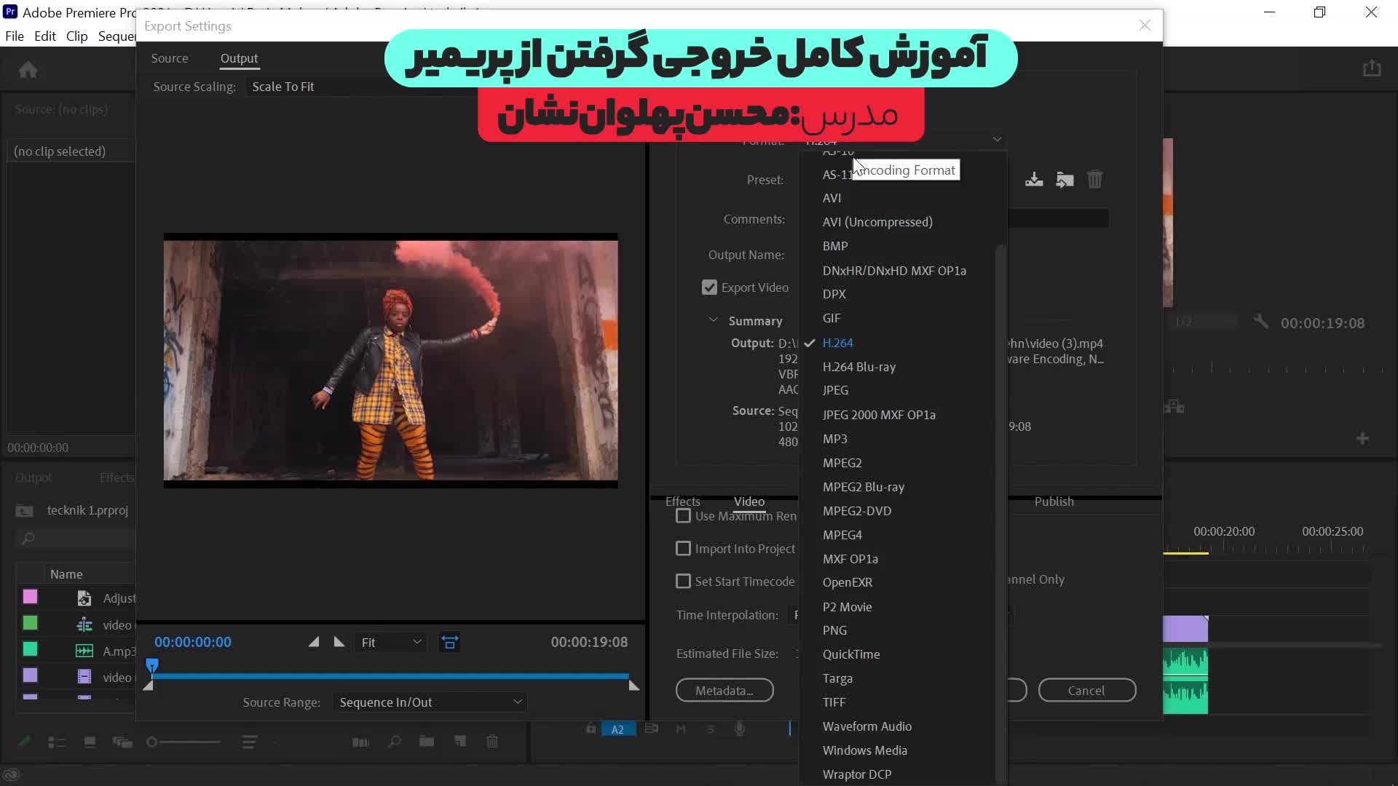1398x786 pixels.
Task: Toggle the aspect ratio correction icon
Action: [450, 642]
